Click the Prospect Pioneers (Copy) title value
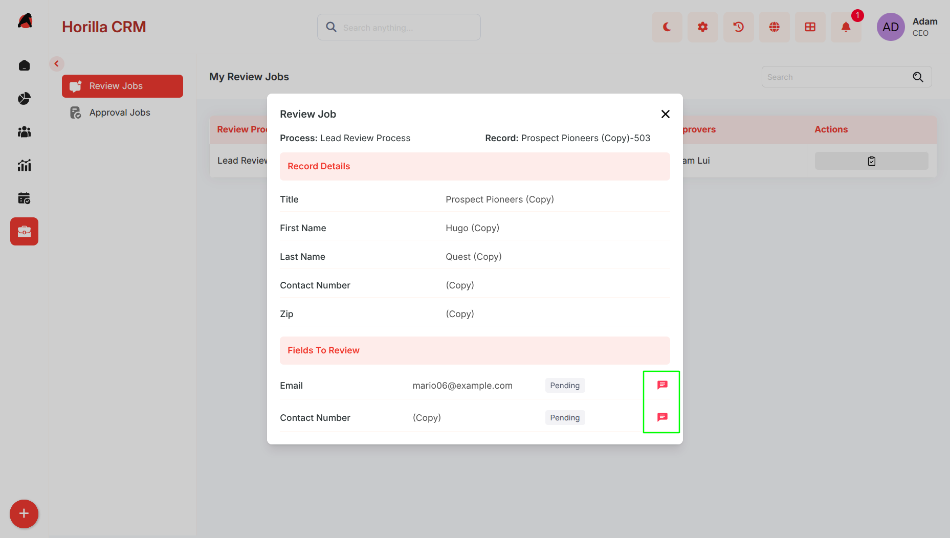This screenshot has width=950, height=538. tap(500, 199)
